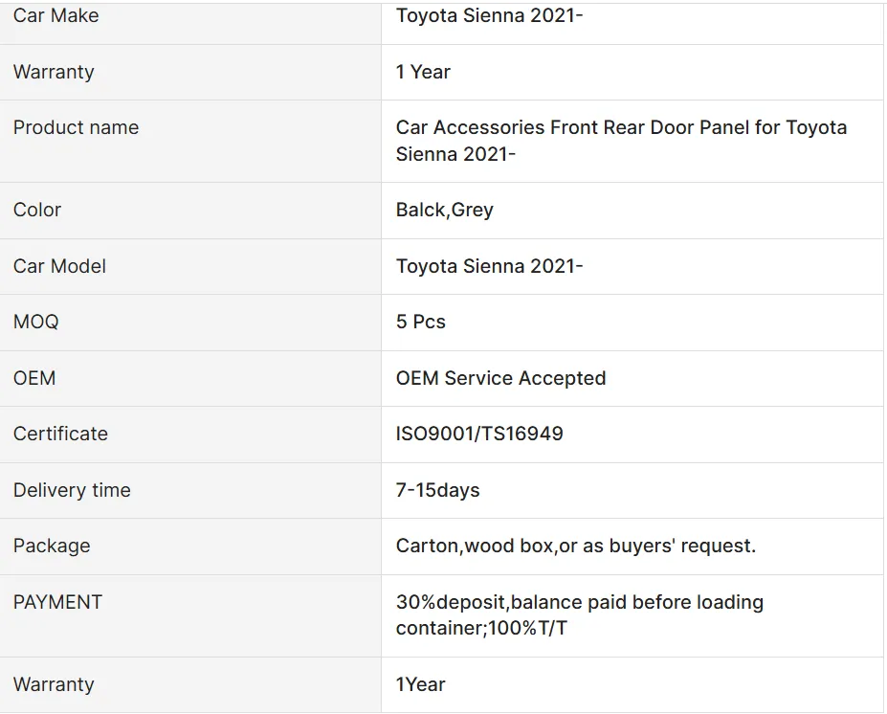
Task: Click the MOQ label
Action: 35,322
